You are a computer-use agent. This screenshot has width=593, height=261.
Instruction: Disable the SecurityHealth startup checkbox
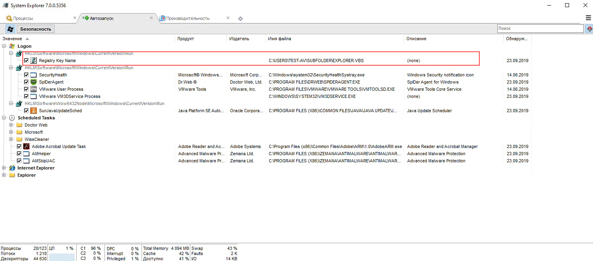click(x=26, y=75)
